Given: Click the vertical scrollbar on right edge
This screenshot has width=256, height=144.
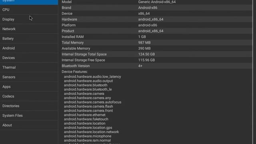Looking at the screenshot, I should coord(253,72).
